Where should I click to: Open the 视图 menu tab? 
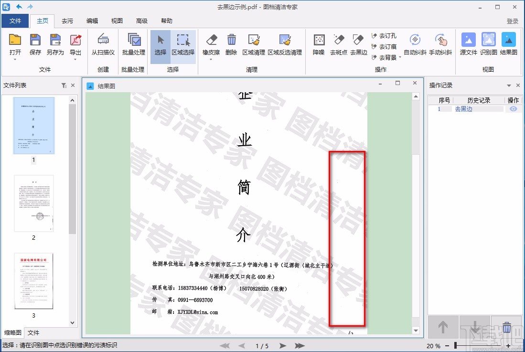(116, 21)
